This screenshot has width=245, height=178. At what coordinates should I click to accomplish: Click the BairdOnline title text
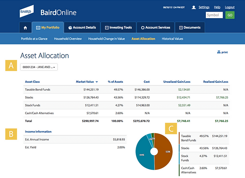point(59,12)
